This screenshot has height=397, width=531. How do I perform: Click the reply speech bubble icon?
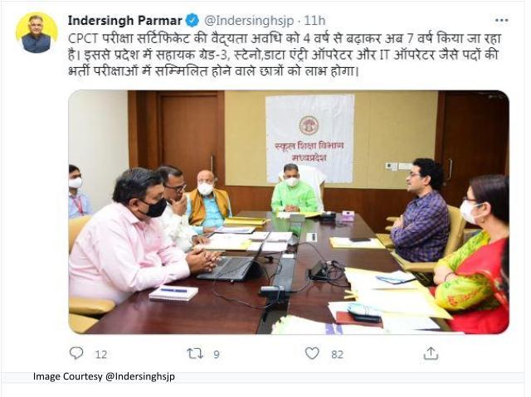[x=76, y=353]
